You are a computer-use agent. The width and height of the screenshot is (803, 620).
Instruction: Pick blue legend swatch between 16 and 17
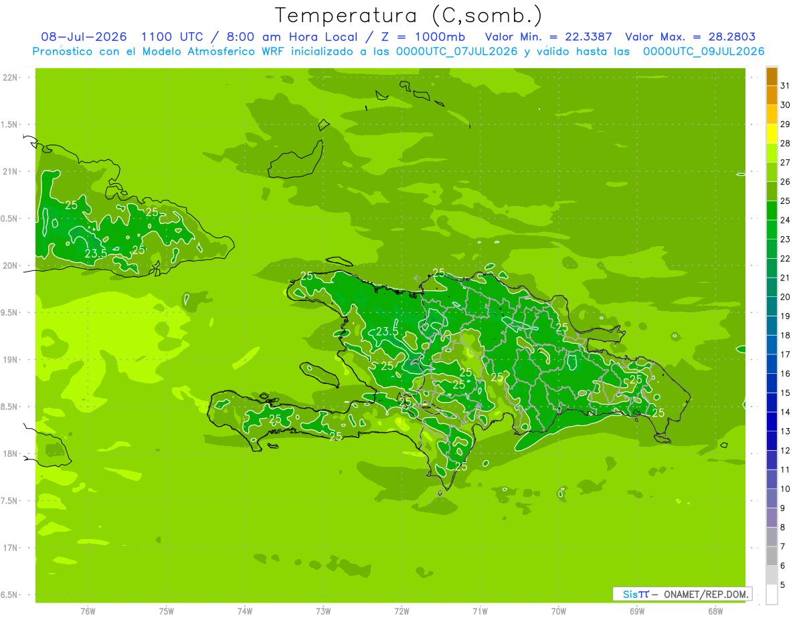[x=772, y=364]
